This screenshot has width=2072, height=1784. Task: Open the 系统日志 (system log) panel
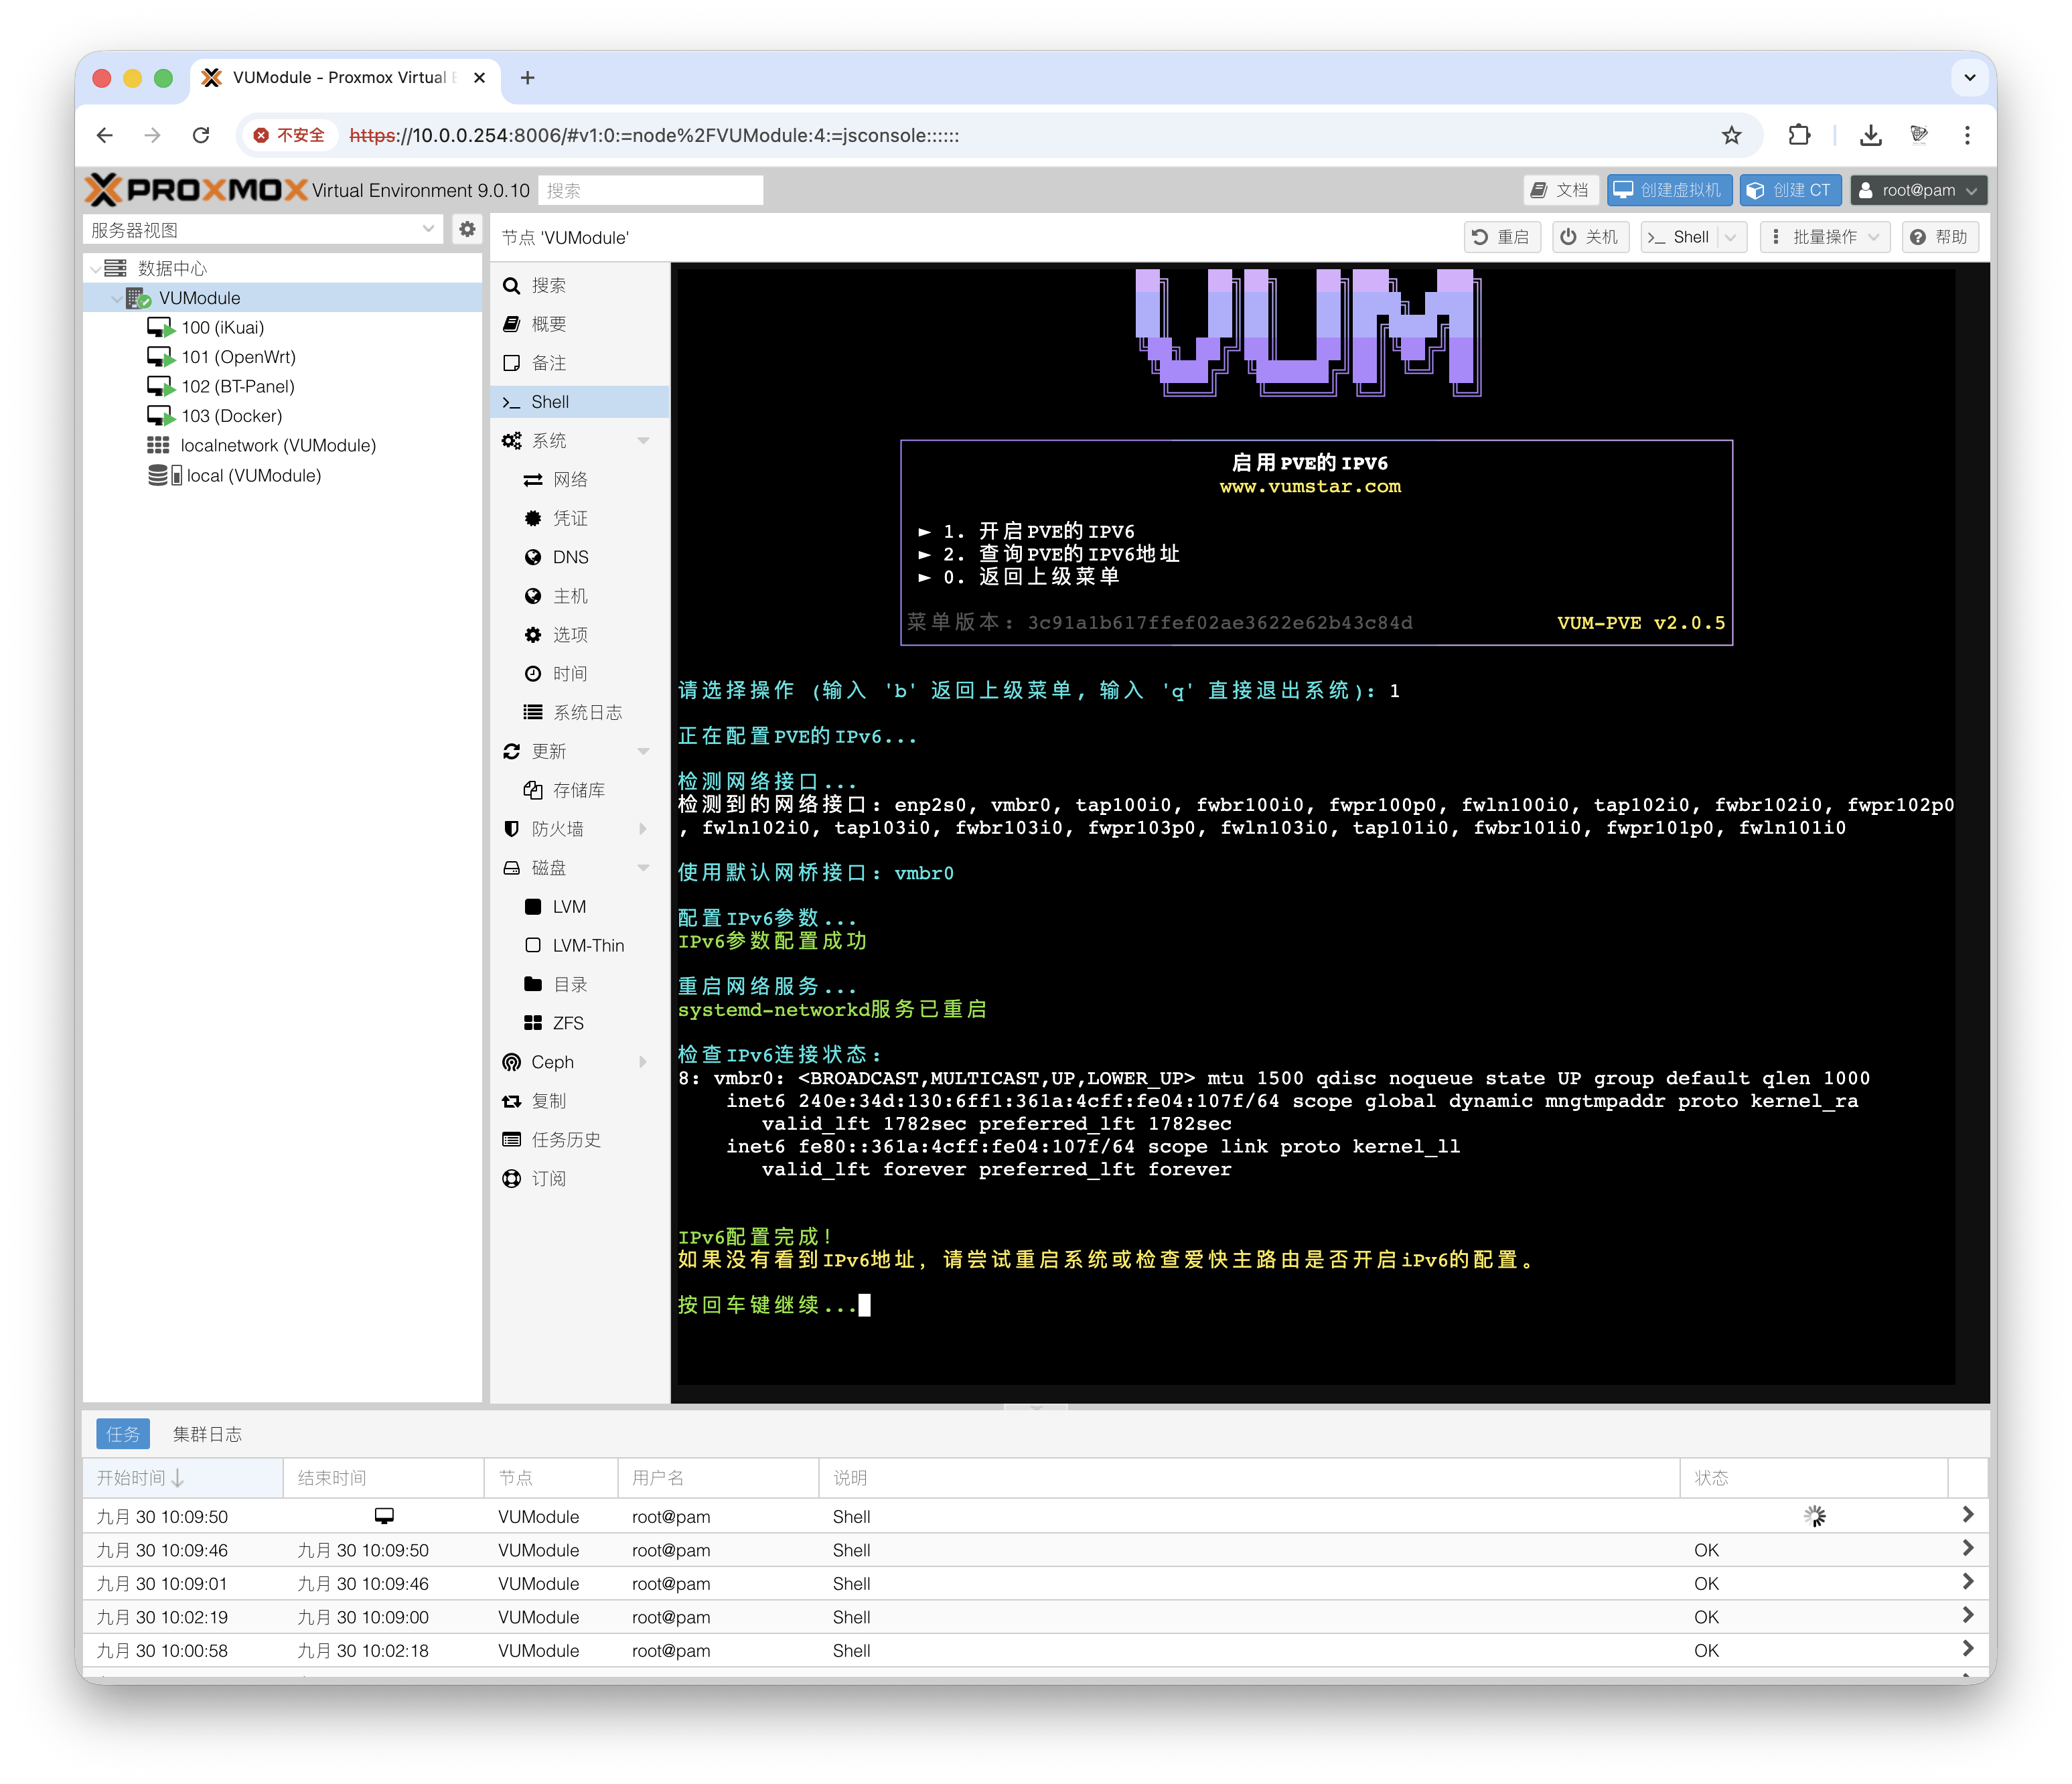pyautogui.click(x=589, y=712)
